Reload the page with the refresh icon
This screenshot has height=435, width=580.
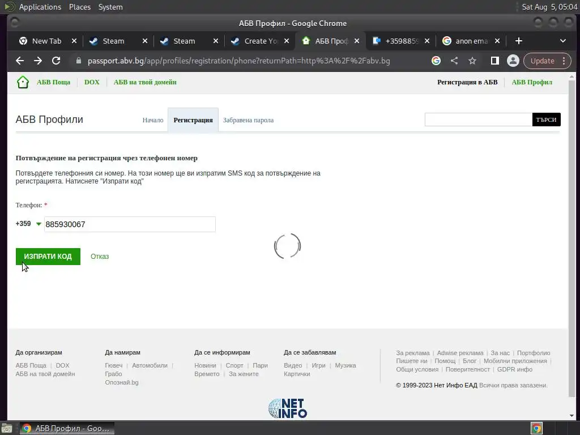(56, 61)
